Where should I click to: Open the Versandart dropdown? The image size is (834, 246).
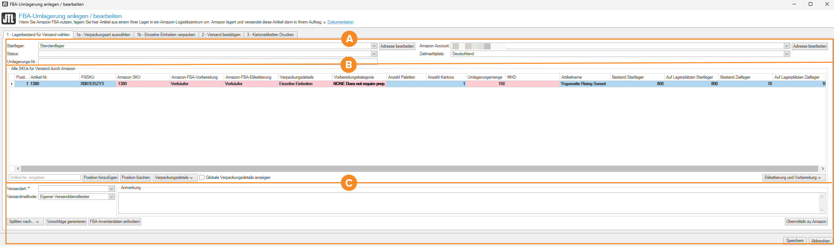[112, 189]
